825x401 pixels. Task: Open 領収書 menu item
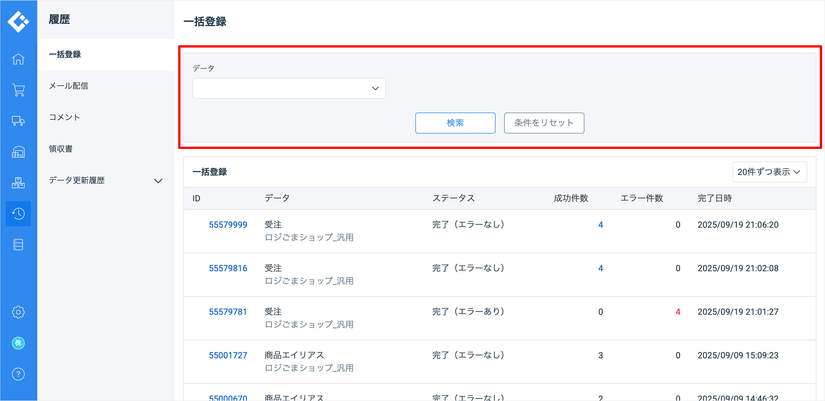pyautogui.click(x=61, y=149)
